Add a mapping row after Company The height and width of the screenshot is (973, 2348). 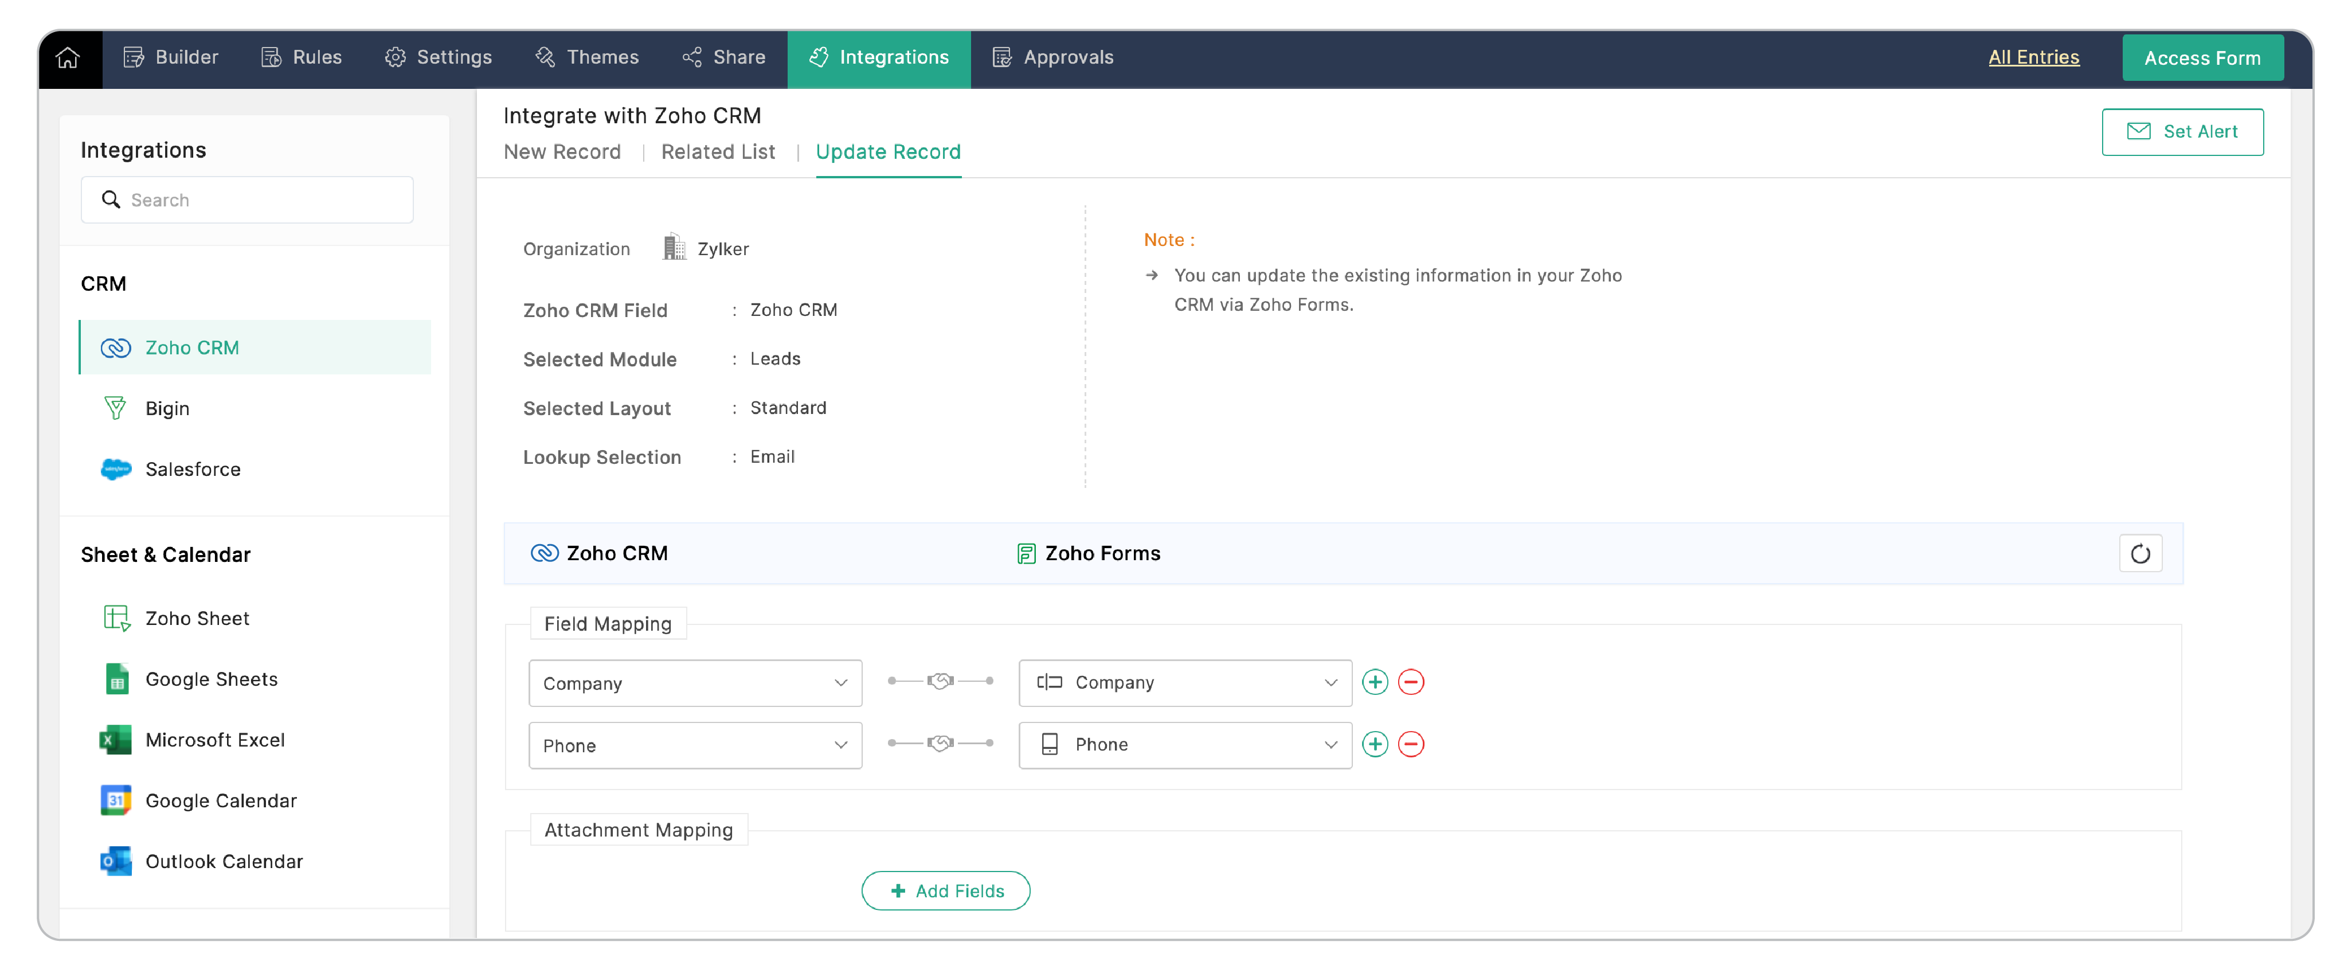pyautogui.click(x=1375, y=682)
